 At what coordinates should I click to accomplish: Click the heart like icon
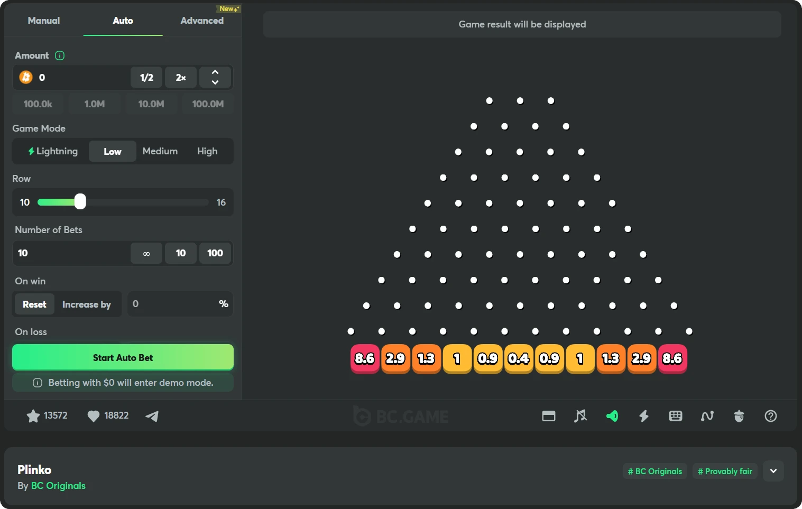tap(94, 416)
